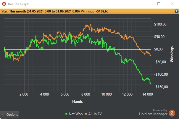Open the blue help question mark icon
Image resolution: width=179 pixels, height=119 pixels.
coord(176,11)
